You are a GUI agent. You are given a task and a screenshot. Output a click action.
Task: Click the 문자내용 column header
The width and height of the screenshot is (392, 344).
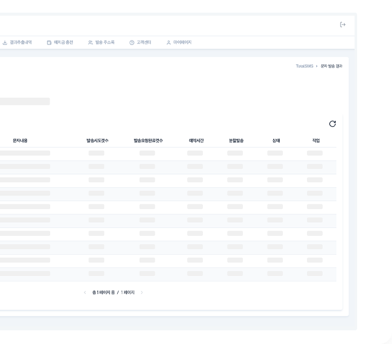[x=20, y=141]
